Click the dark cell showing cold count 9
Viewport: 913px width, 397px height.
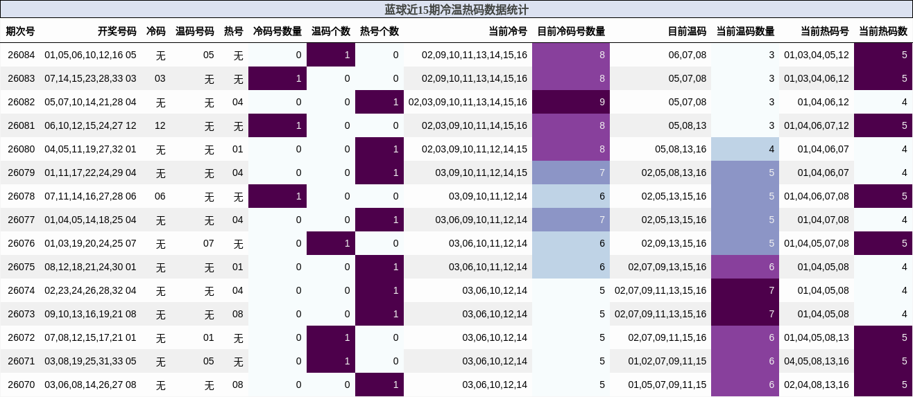point(571,102)
